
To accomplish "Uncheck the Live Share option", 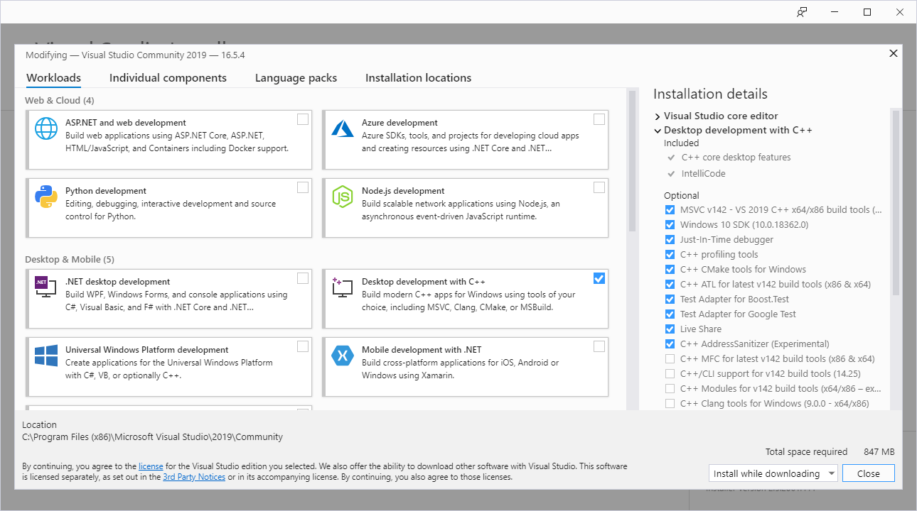I will point(670,329).
